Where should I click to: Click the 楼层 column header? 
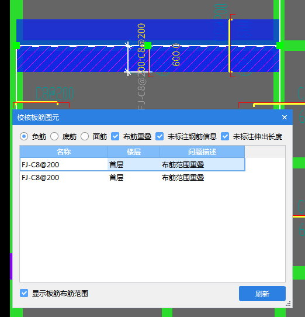(134, 151)
